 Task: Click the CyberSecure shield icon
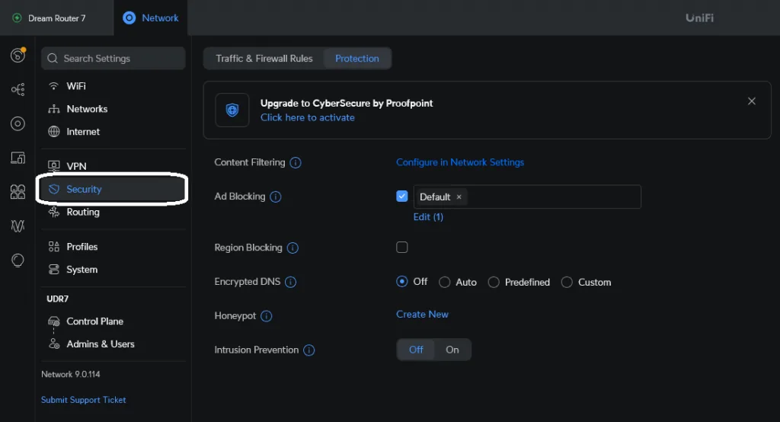(x=232, y=110)
